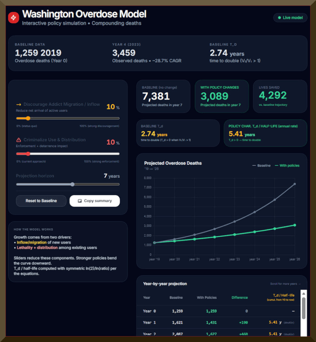This screenshot has height=342, width=316.
Task: Click the Baseline column header in projection table
Action: click(x=176, y=297)
